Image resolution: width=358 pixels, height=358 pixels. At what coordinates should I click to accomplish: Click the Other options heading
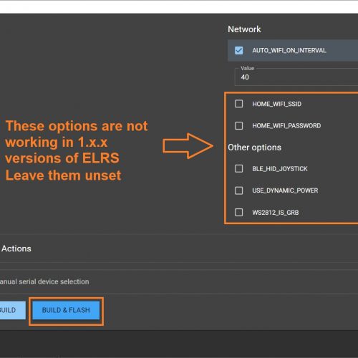point(254,147)
